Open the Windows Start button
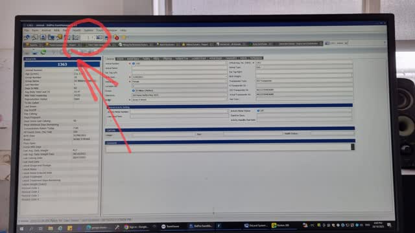This screenshot has height=233, width=415. [21, 228]
